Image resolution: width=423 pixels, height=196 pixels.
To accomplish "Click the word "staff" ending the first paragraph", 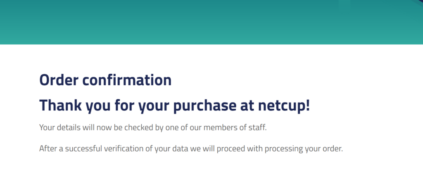I will (x=259, y=127).
